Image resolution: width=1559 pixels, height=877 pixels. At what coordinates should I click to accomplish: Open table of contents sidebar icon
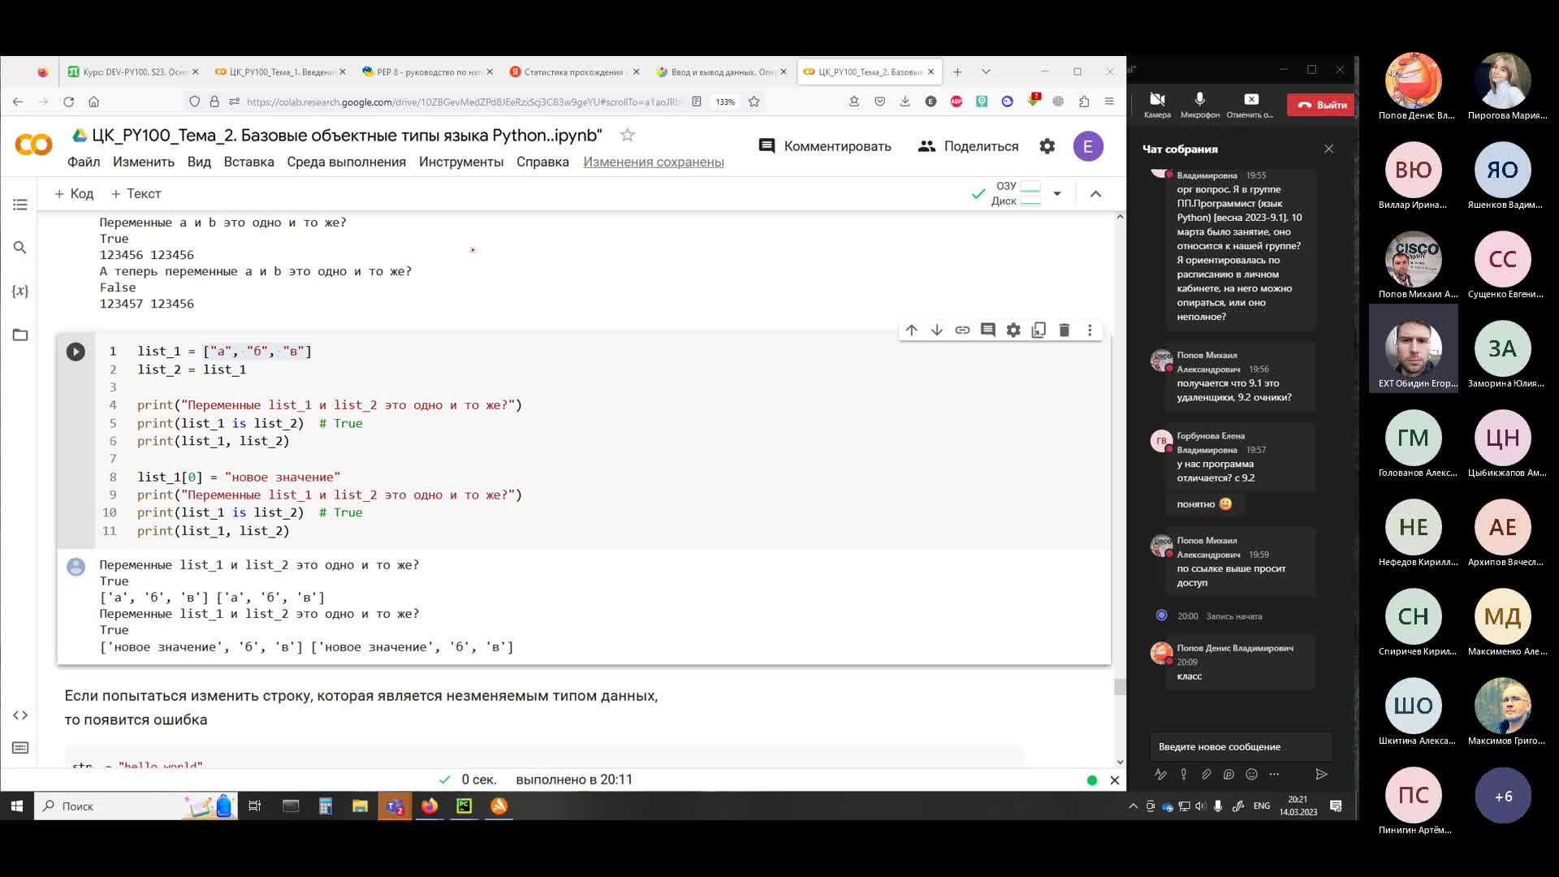(20, 205)
